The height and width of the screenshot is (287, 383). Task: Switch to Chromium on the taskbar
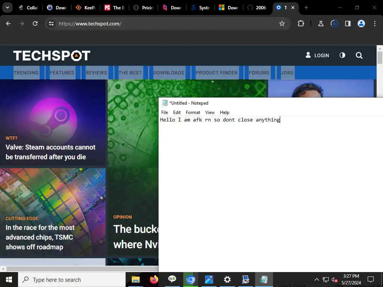(x=190, y=280)
